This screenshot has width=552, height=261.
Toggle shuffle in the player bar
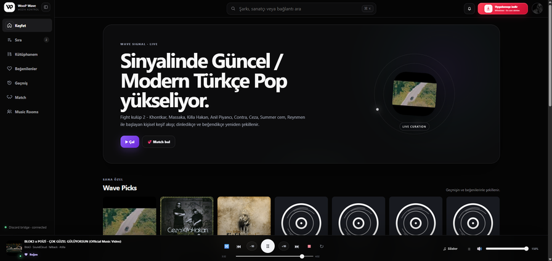pos(227,246)
